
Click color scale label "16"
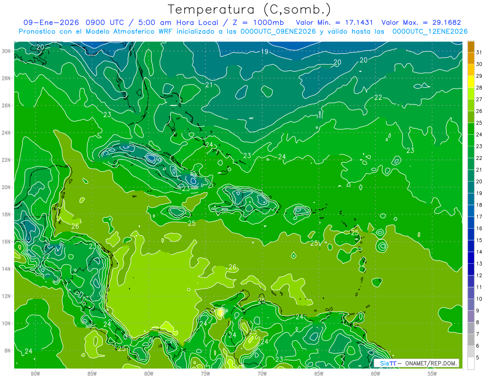479,229
